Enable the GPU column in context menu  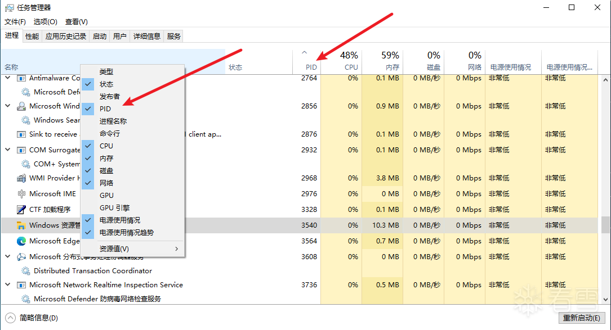click(x=106, y=196)
